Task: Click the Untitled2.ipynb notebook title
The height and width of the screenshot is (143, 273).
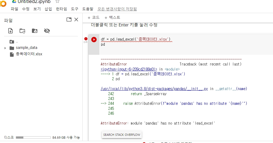Action: [x=34, y=2]
